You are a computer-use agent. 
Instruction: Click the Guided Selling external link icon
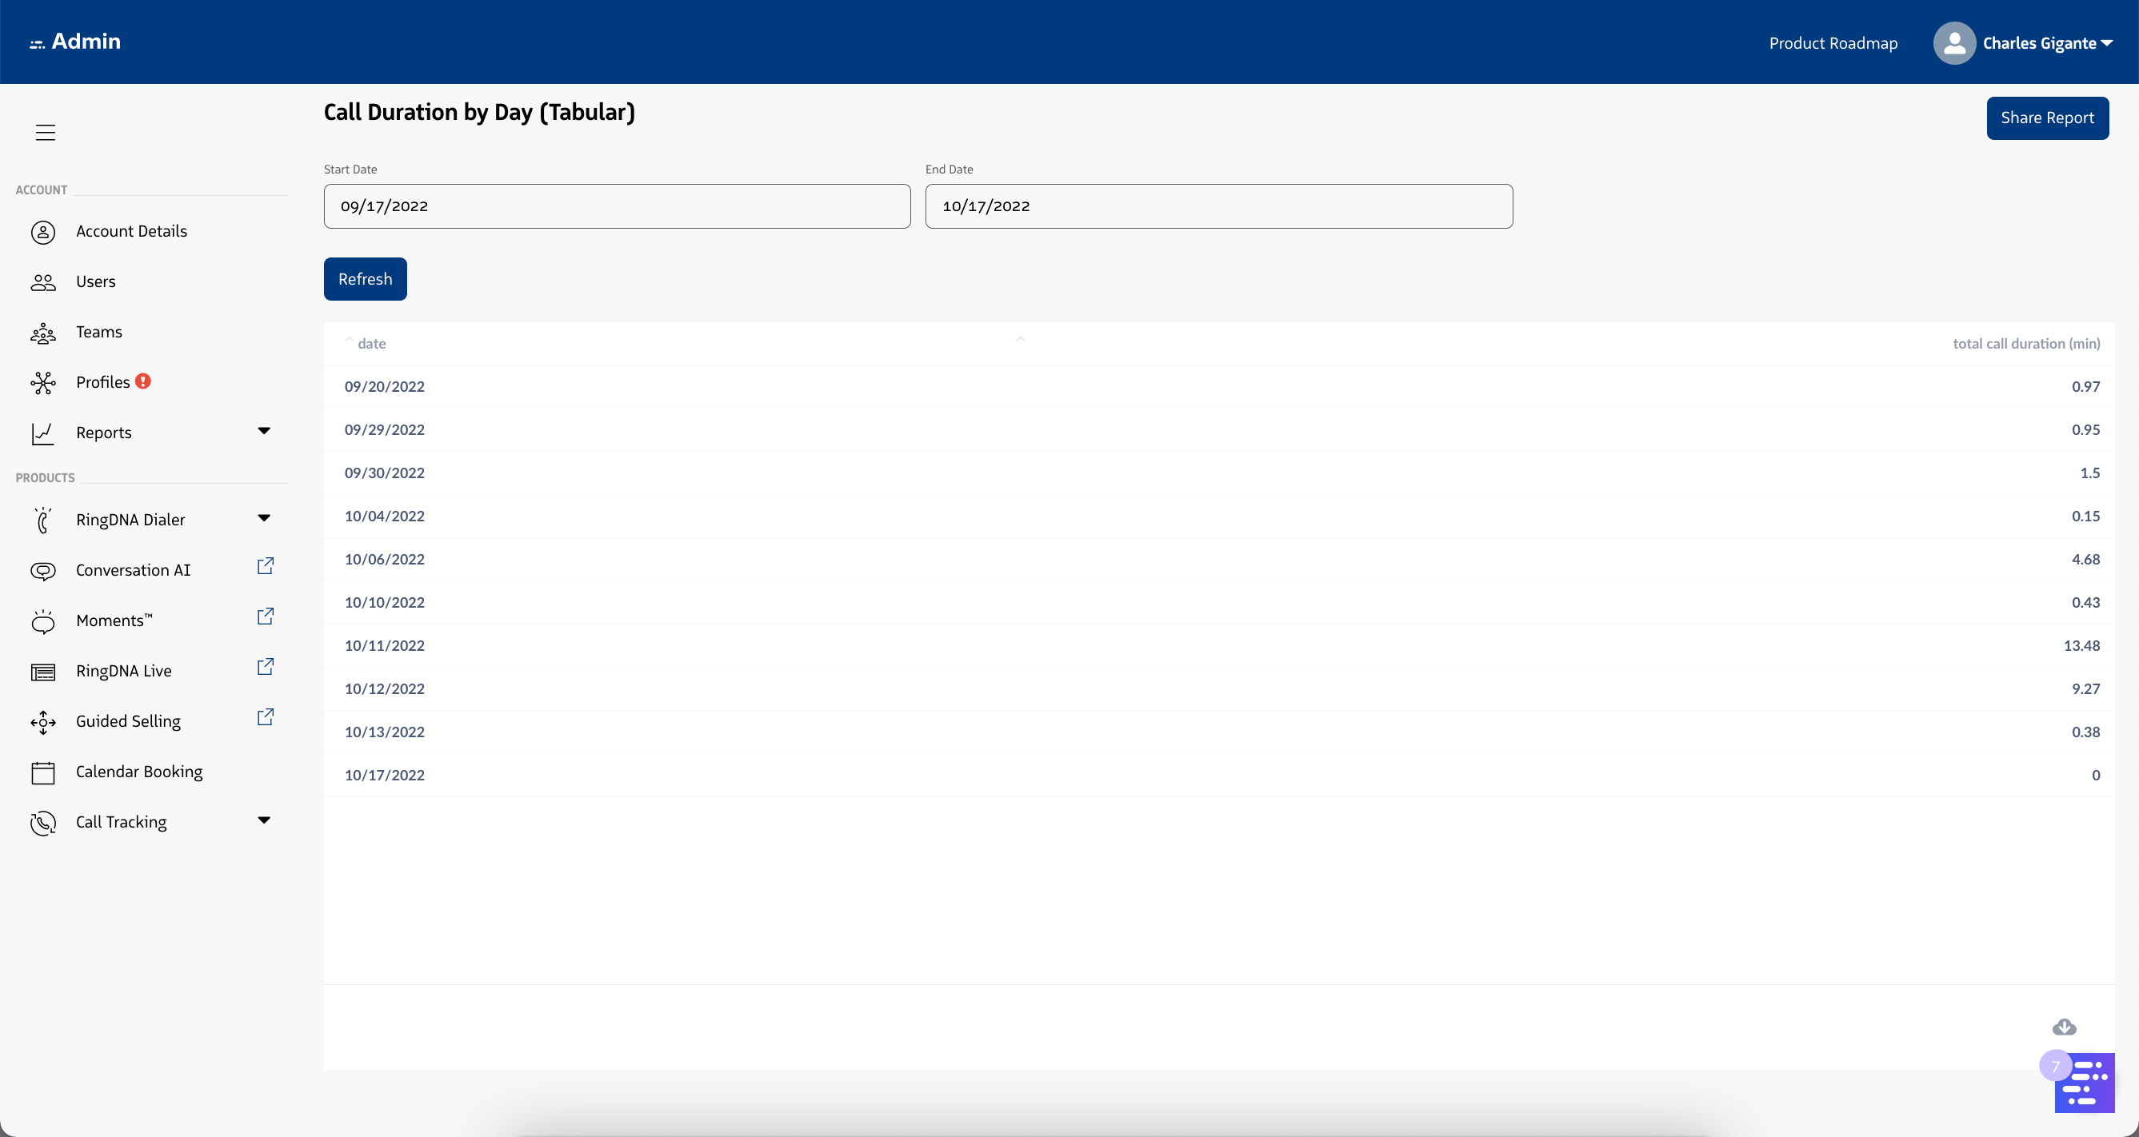point(265,717)
